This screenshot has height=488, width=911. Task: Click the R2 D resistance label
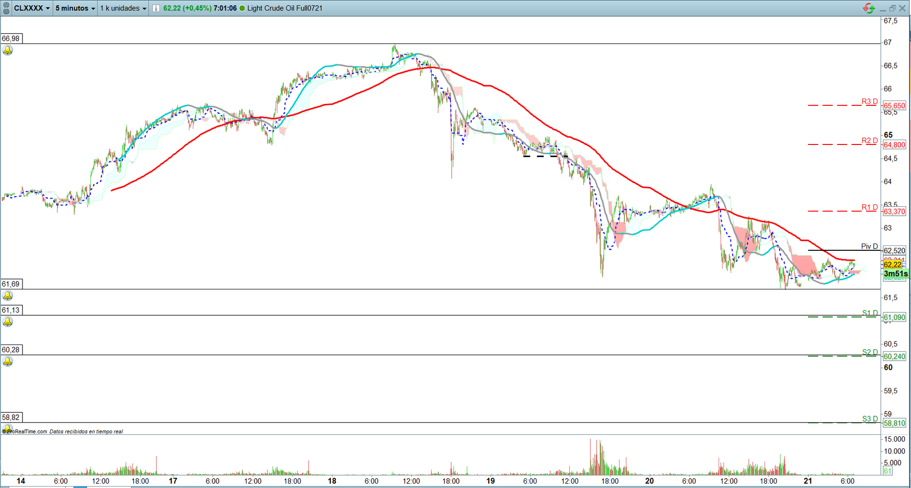[x=870, y=141]
